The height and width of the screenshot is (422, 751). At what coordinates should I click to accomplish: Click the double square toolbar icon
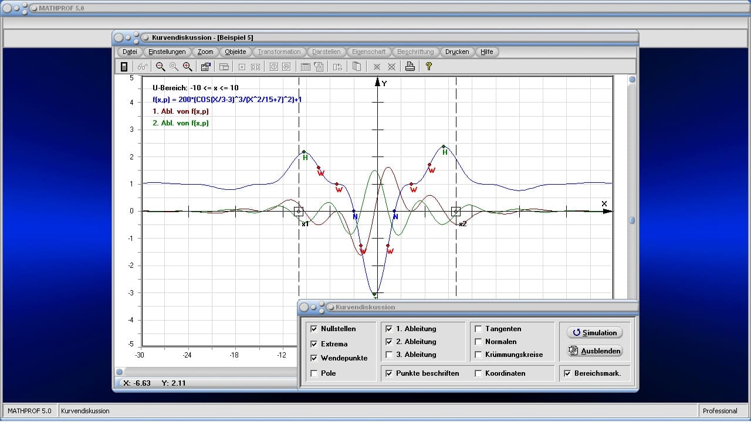pos(255,67)
